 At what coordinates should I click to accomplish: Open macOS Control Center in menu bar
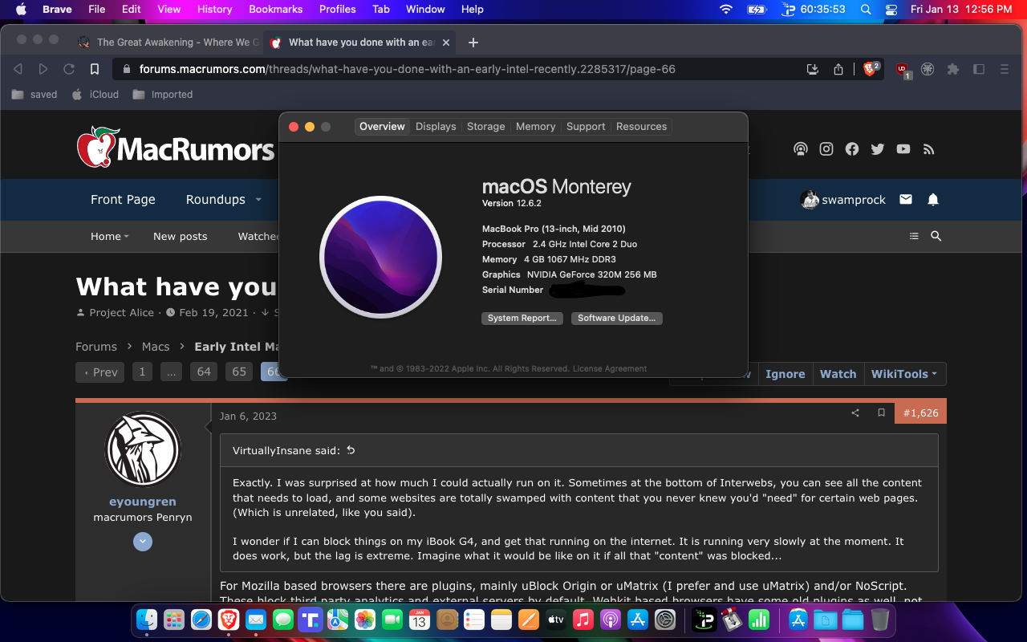click(891, 10)
